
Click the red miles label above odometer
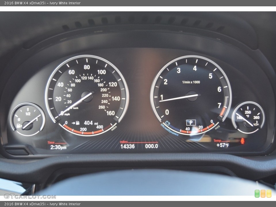pyautogui.click(x=124, y=142)
